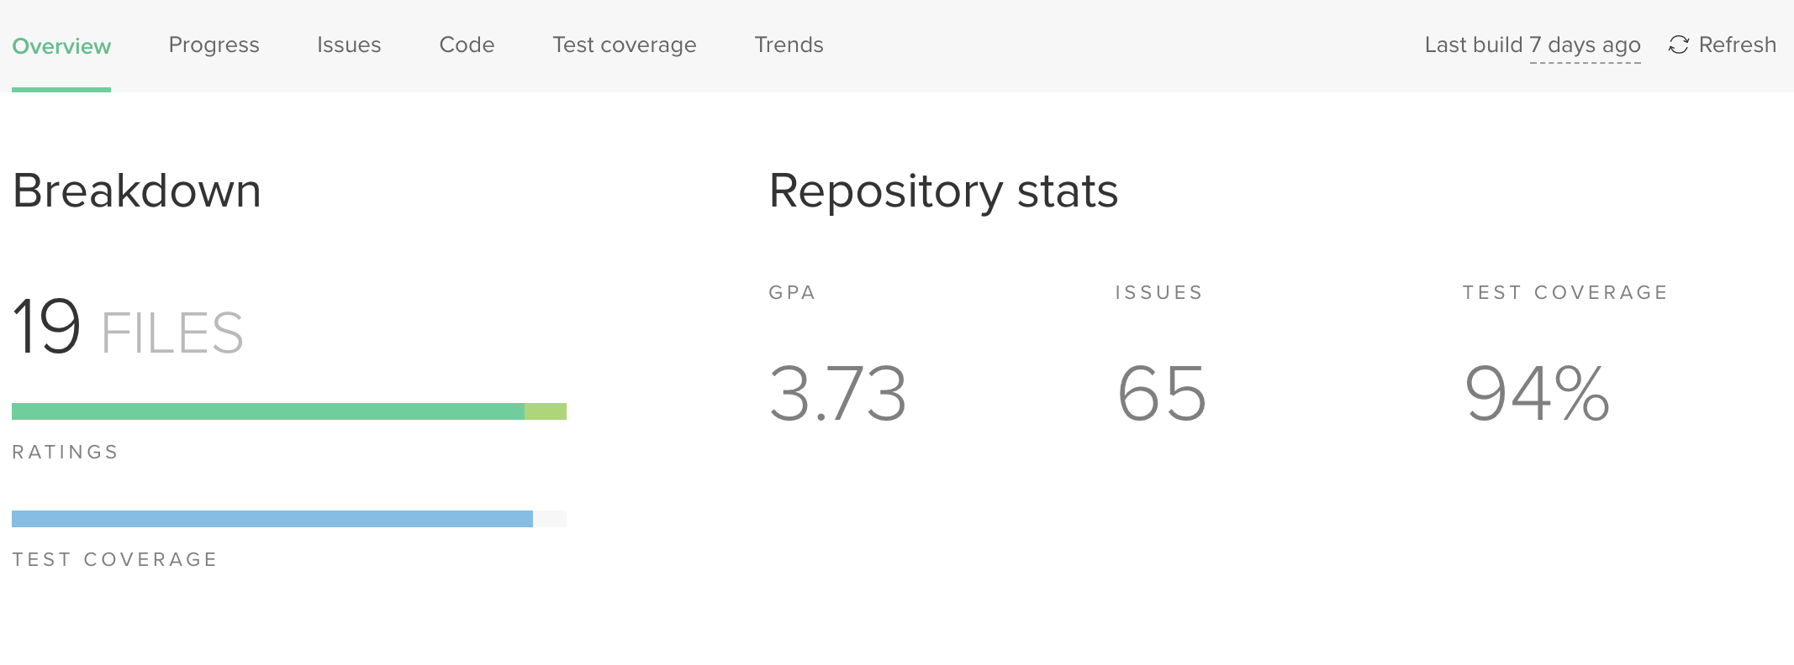Screen dimensions: 1794x665
Task: Click the Refresh icon to rebuild analysis
Action: click(x=1678, y=45)
